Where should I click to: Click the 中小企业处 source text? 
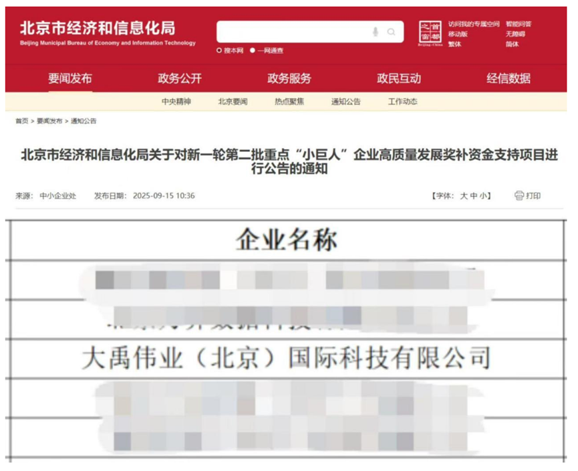pos(58,195)
